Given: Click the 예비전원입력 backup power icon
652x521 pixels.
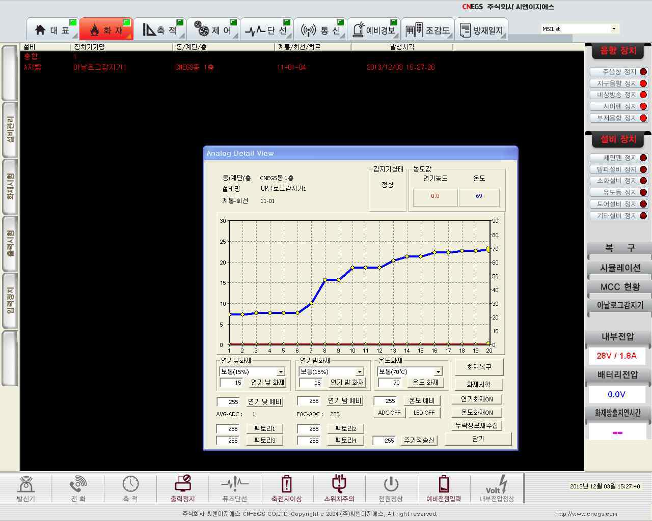Looking at the screenshot, I should tap(444, 484).
